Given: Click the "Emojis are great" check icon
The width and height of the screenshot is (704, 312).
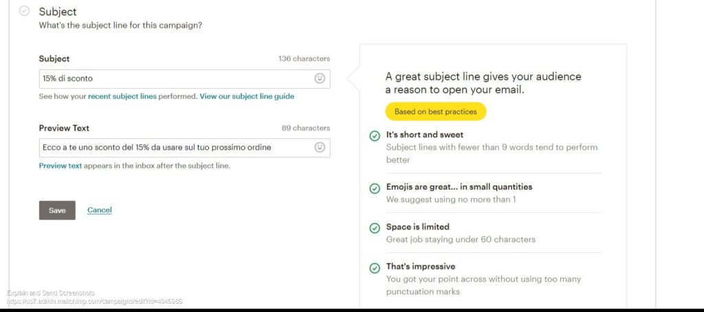Looking at the screenshot, I should [375, 188].
